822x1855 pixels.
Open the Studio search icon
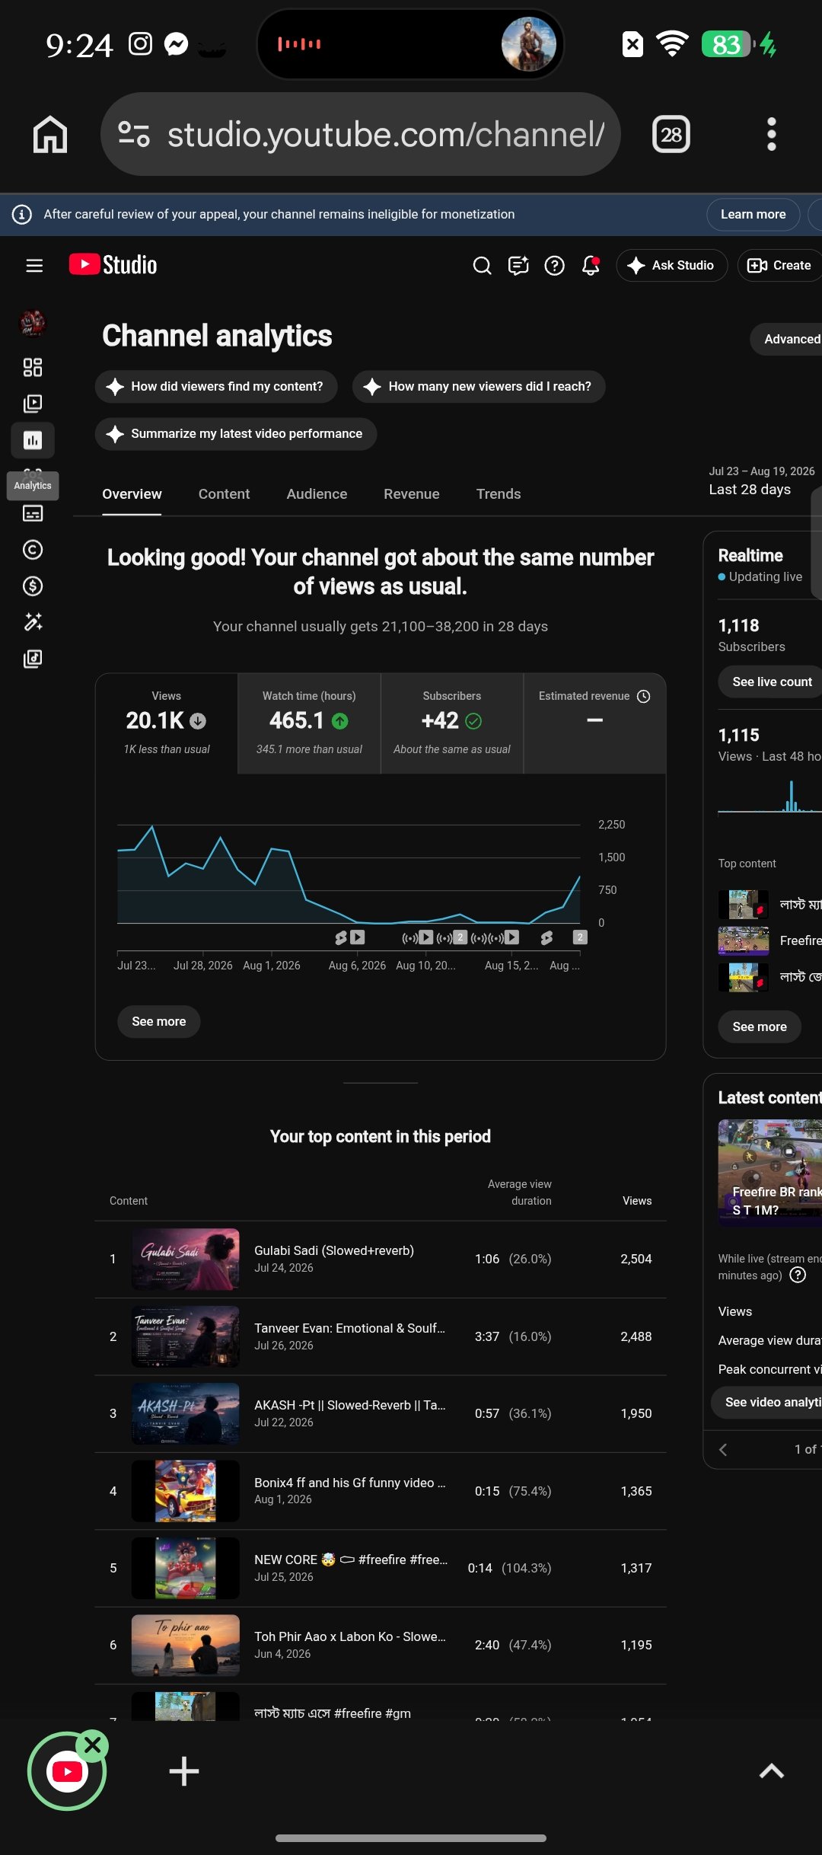[482, 265]
